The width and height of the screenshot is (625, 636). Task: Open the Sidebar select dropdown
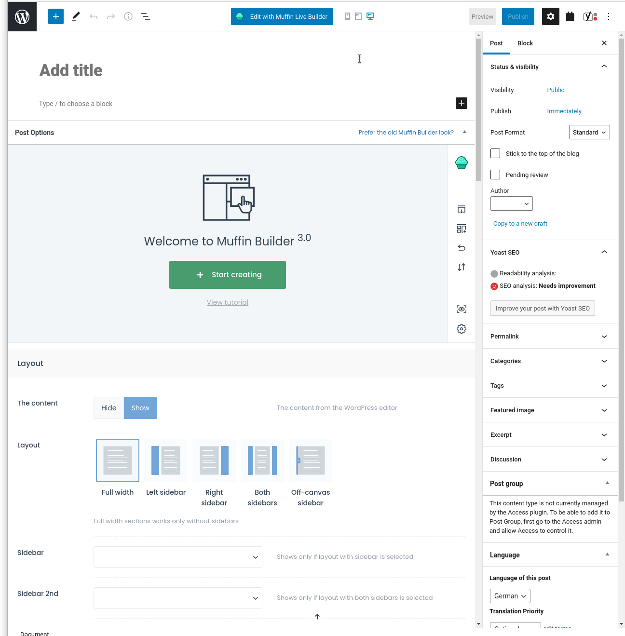[178, 557]
